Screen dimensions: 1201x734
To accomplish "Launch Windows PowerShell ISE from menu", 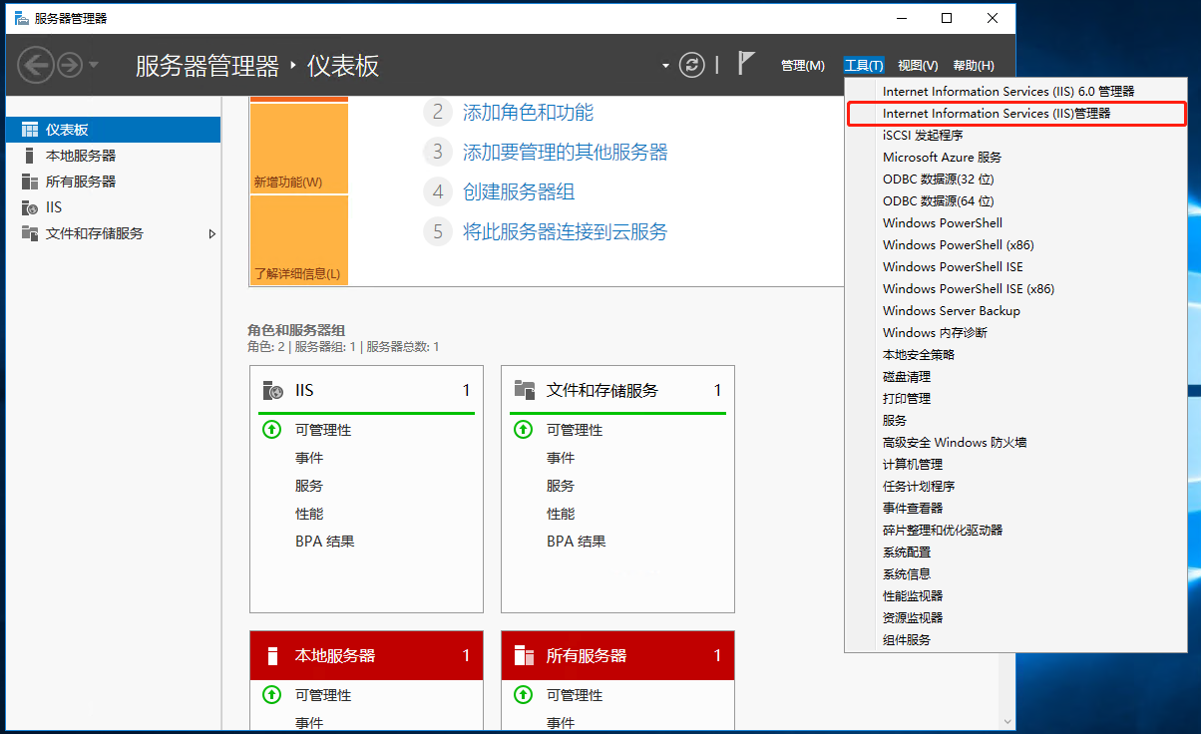I will coord(1016,266).
